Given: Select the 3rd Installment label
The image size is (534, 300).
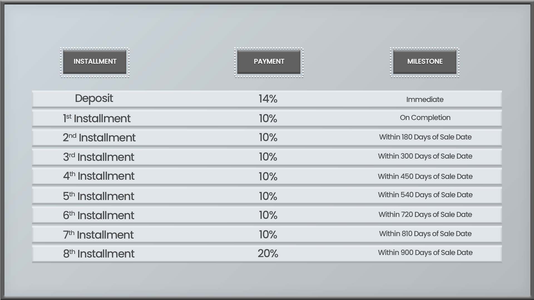Looking at the screenshot, I should [98, 157].
